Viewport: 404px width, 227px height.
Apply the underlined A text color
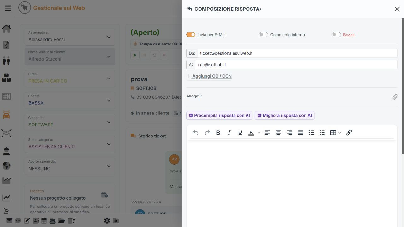251,133
